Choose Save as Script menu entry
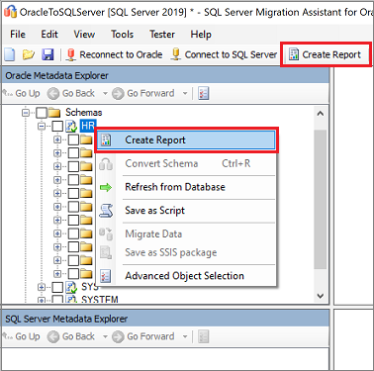Image resolution: width=374 pixels, height=371 pixels. pos(187,211)
